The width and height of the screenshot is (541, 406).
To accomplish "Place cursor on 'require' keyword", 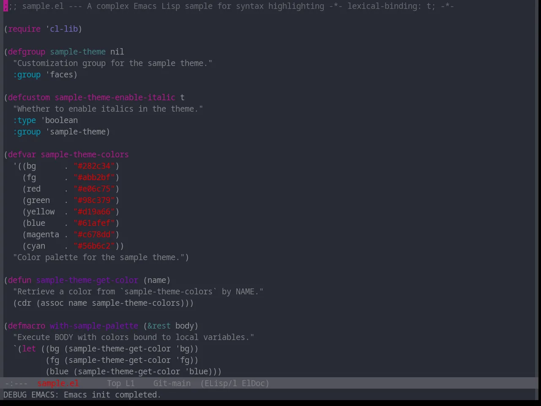I will (25, 29).
